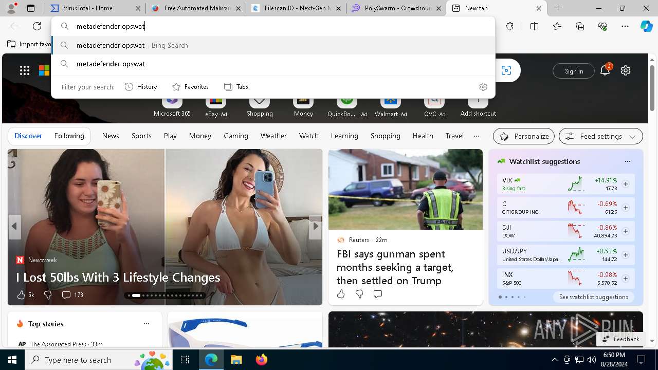Select Following feed tab

click(x=69, y=136)
